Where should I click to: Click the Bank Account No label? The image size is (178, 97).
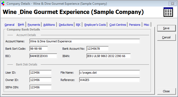click(73, 49)
